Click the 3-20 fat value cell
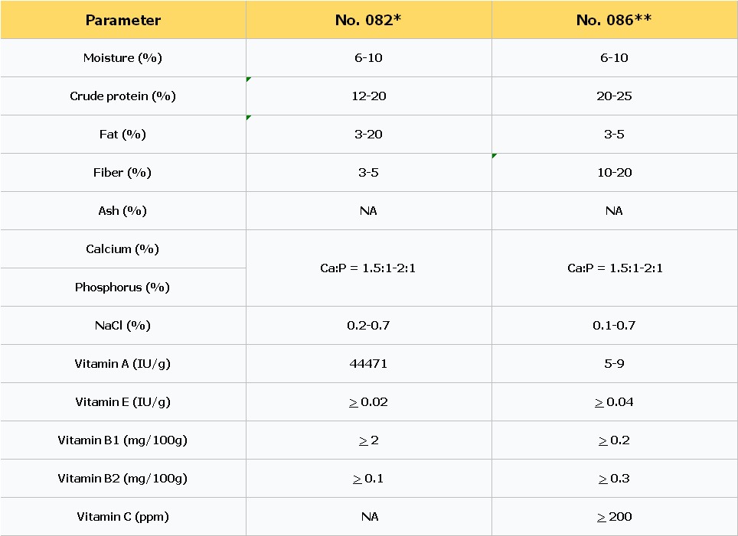This screenshot has height=536, width=738. pyautogui.click(x=368, y=135)
